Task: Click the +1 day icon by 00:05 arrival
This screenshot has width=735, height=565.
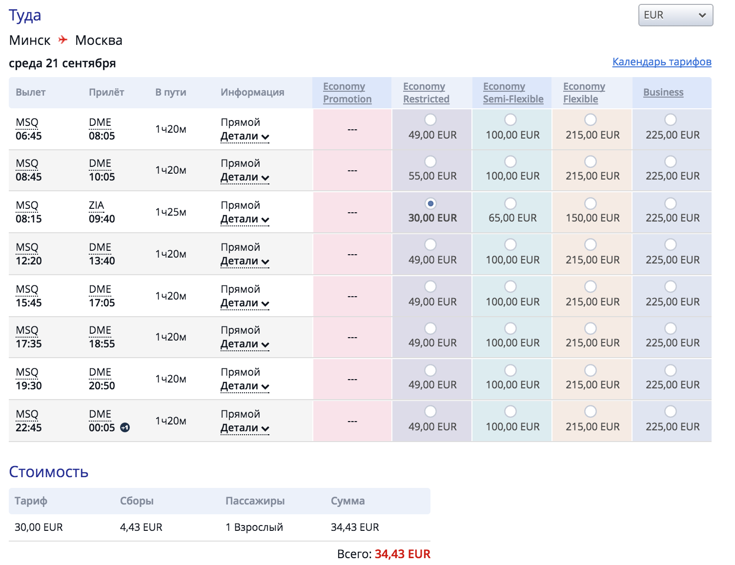Action: 125,428
